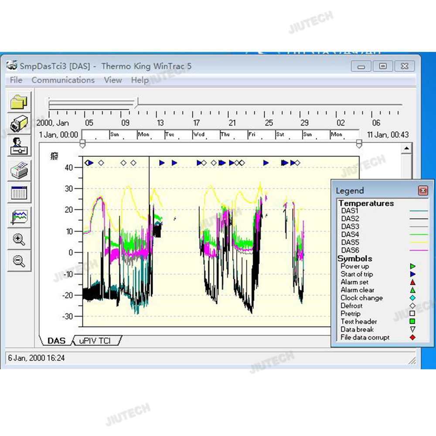The width and height of the screenshot is (436, 436).
Task: Click the refrigeration truck unit icon
Action: (19, 124)
